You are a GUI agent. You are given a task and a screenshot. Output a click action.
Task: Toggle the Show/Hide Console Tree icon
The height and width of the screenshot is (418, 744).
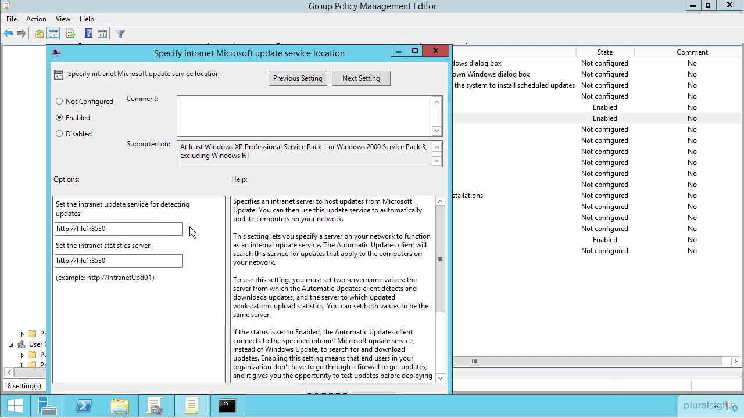pos(53,34)
